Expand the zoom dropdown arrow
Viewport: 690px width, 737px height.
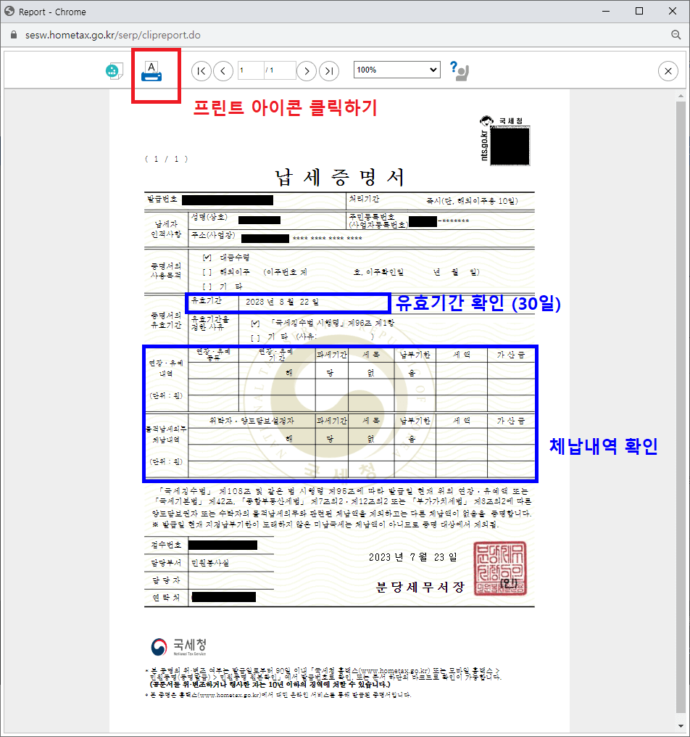point(433,70)
